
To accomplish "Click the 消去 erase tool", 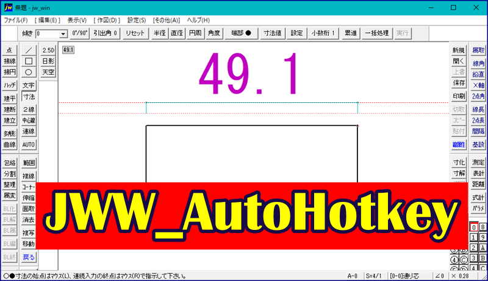I will [29, 220].
